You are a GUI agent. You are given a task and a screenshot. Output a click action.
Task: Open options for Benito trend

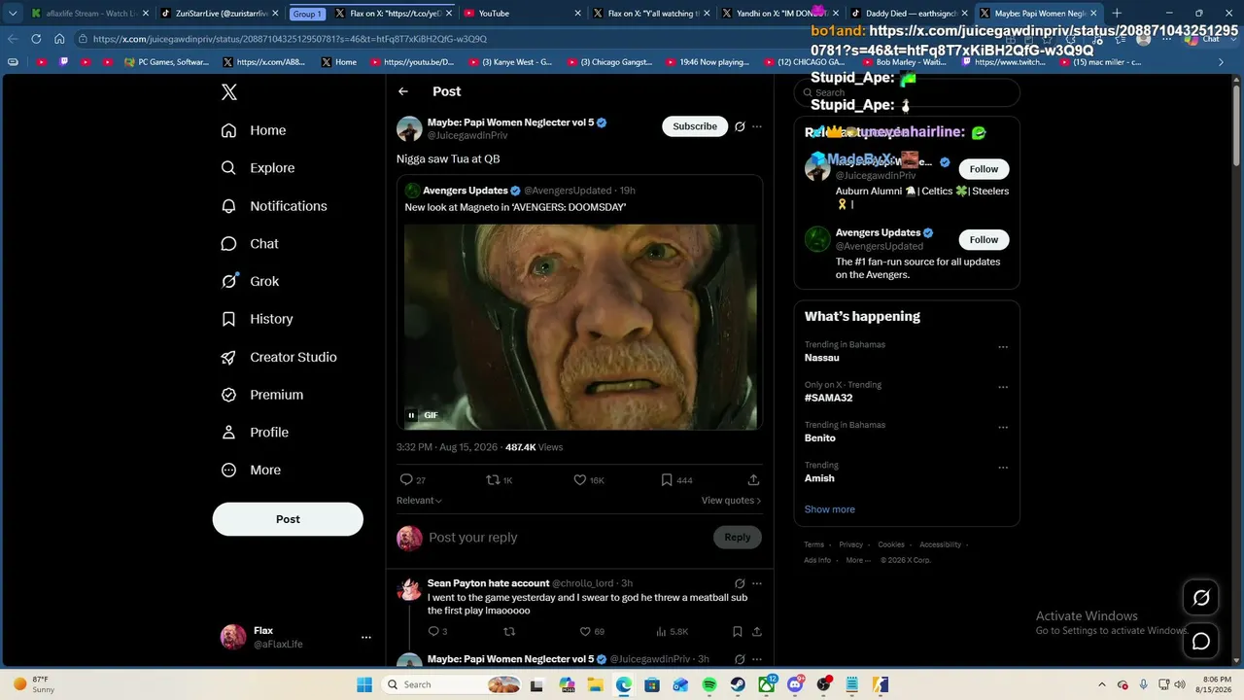pos(1003,428)
